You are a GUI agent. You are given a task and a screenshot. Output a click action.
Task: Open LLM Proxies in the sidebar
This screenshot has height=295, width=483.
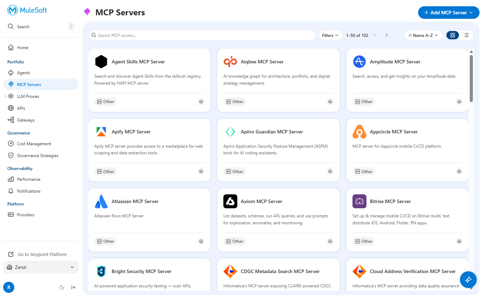coord(28,96)
